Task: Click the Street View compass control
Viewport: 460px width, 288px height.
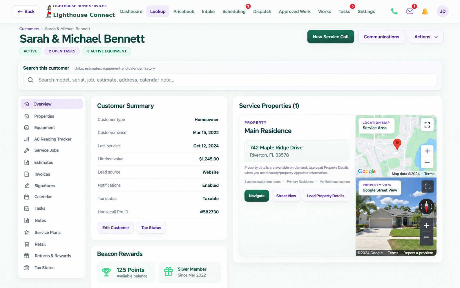Action: [426, 206]
